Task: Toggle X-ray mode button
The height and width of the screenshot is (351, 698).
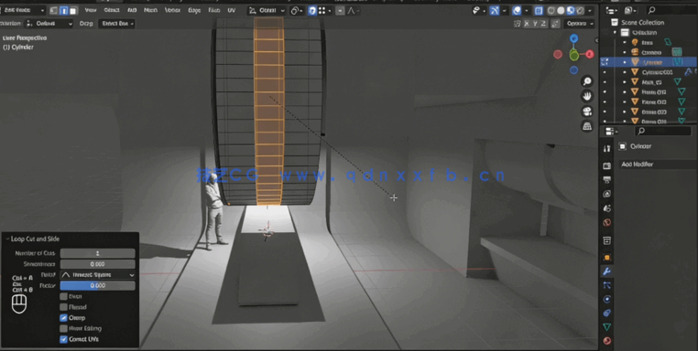Action: click(539, 10)
